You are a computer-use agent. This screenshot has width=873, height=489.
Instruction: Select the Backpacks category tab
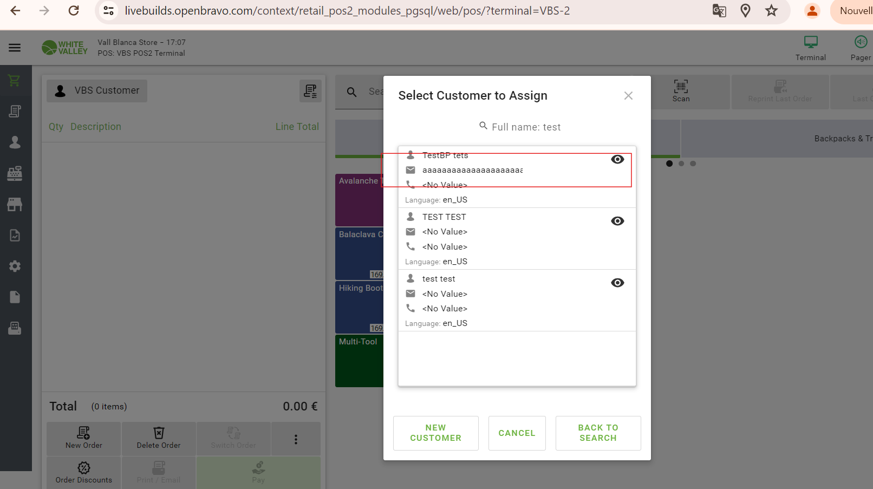[842, 139]
